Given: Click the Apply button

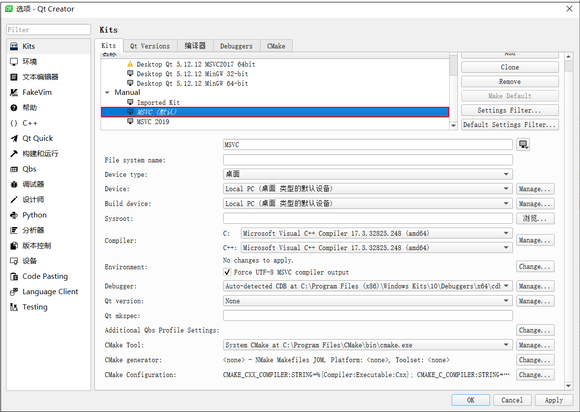Looking at the screenshot, I should point(554,400).
